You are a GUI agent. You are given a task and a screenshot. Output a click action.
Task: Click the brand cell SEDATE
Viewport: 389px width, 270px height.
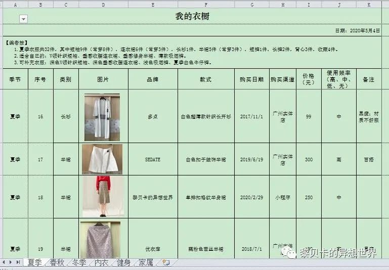[x=153, y=159]
